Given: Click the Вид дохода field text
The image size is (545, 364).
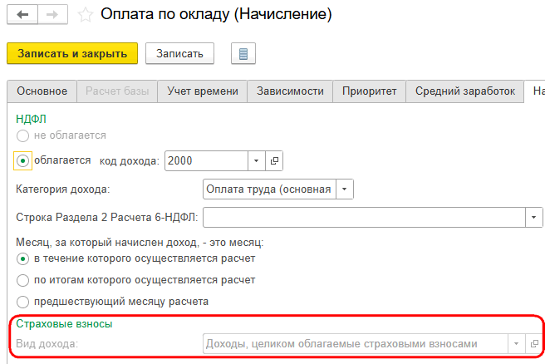Looking at the screenshot, I should coord(356,344).
